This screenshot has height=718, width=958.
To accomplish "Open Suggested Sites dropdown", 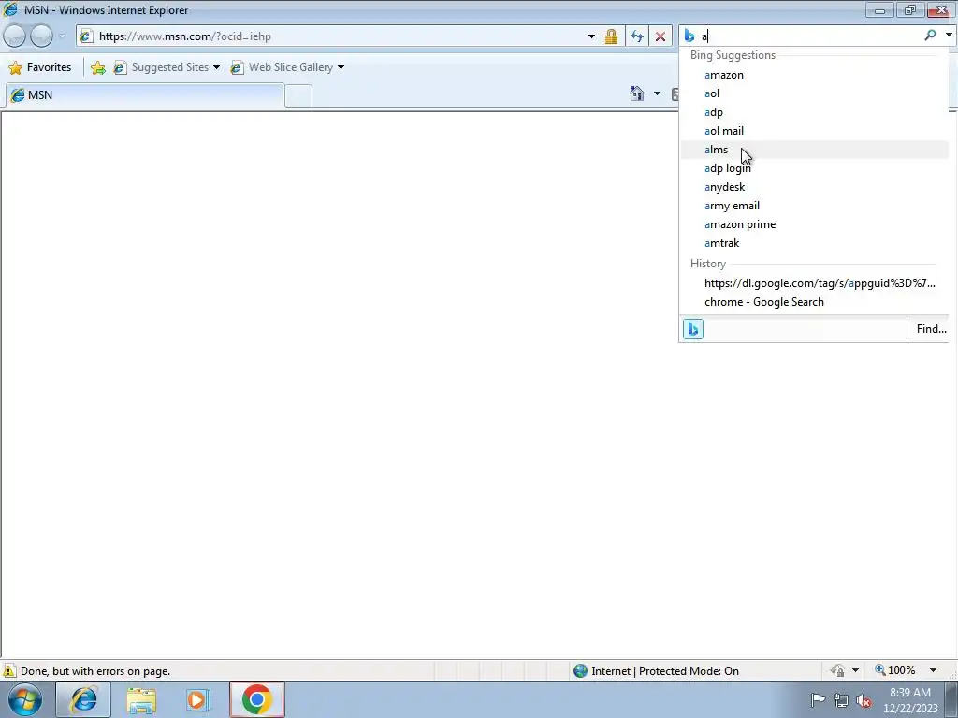I will pyautogui.click(x=167, y=67).
